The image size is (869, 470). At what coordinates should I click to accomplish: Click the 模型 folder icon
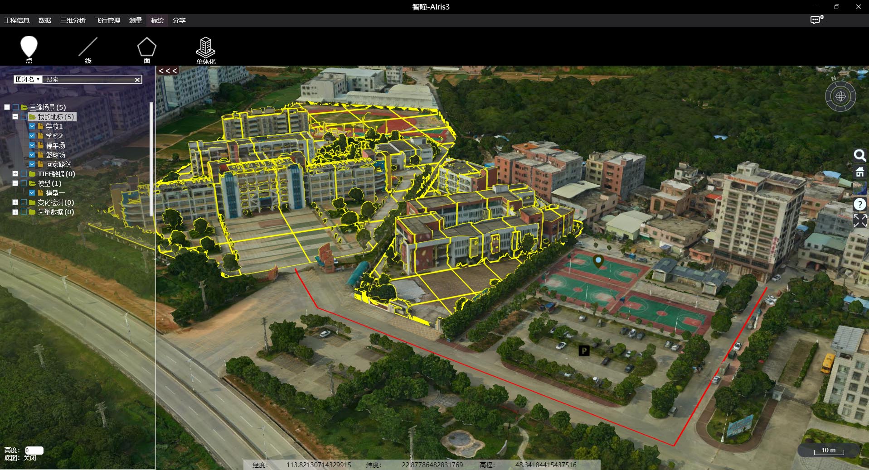32,183
